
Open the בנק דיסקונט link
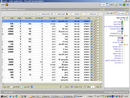click(x=117, y=54)
